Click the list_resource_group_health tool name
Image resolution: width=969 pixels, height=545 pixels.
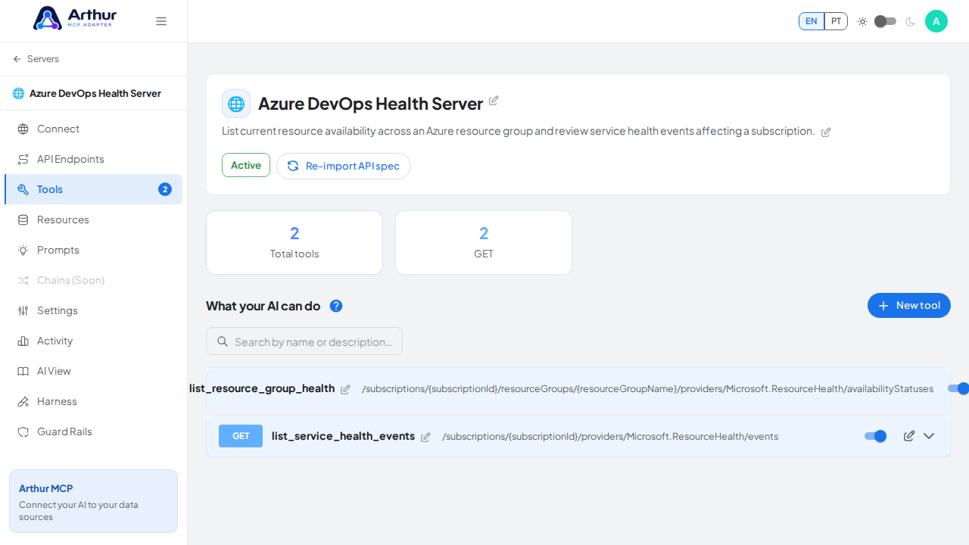click(262, 388)
